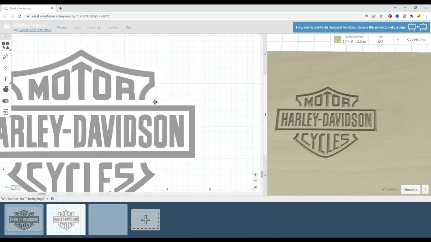Open the Machine menu
431x242 pixels.
94,27
